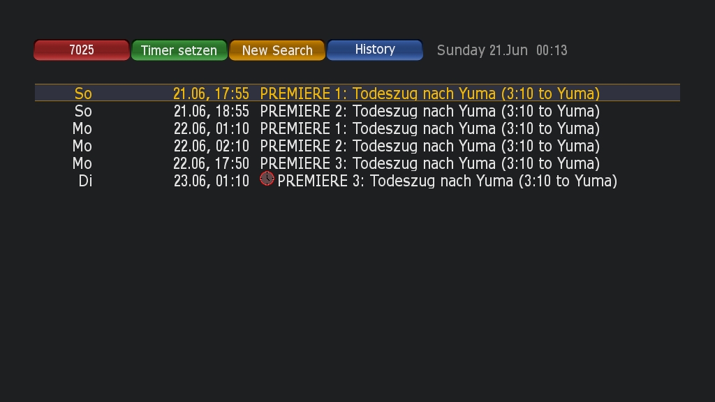715x402 pixels.
Task: Pick PREMIERE 3 title with timer on 23.06
Action: pyautogui.click(x=447, y=181)
